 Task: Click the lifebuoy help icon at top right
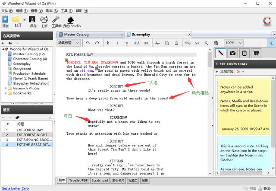click(x=267, y=21)
